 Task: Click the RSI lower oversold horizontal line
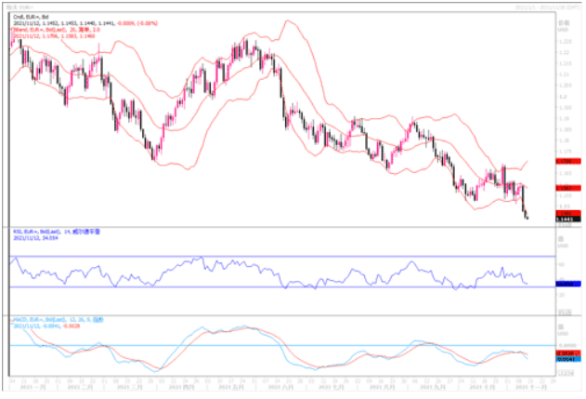coord(279,287)
